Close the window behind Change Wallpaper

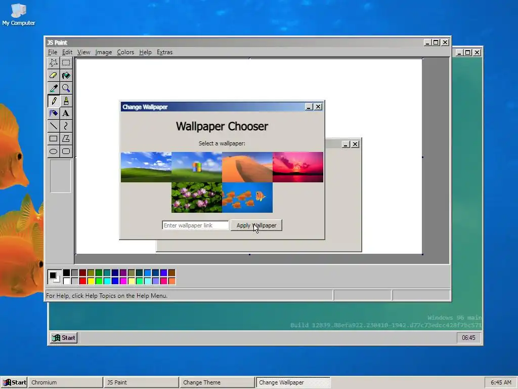355,144
